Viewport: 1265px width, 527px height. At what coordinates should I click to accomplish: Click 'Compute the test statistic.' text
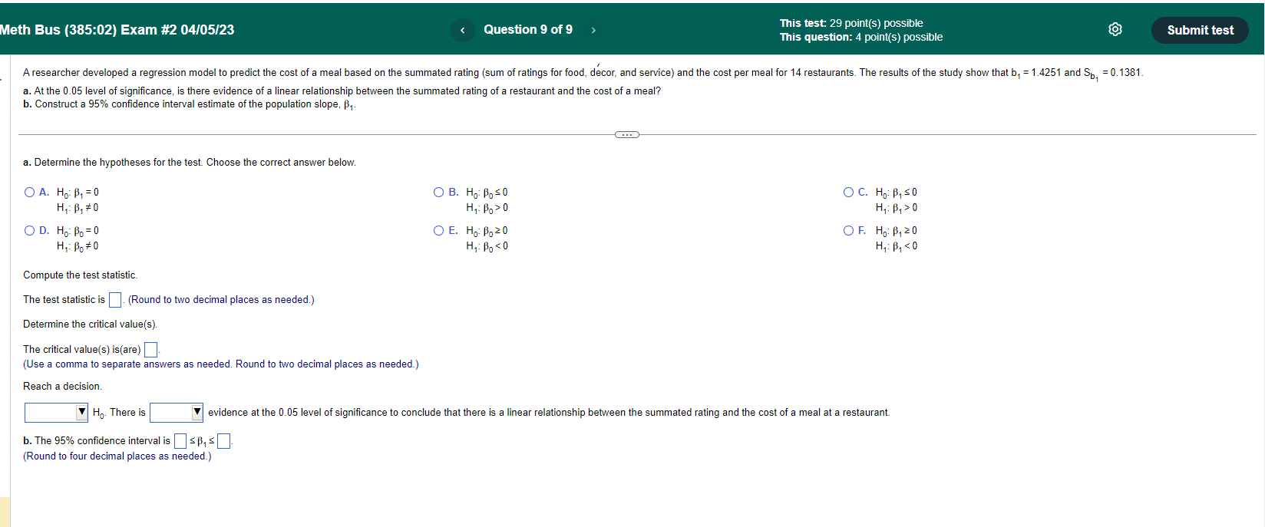pyautogui.click(x=81, y=275)
